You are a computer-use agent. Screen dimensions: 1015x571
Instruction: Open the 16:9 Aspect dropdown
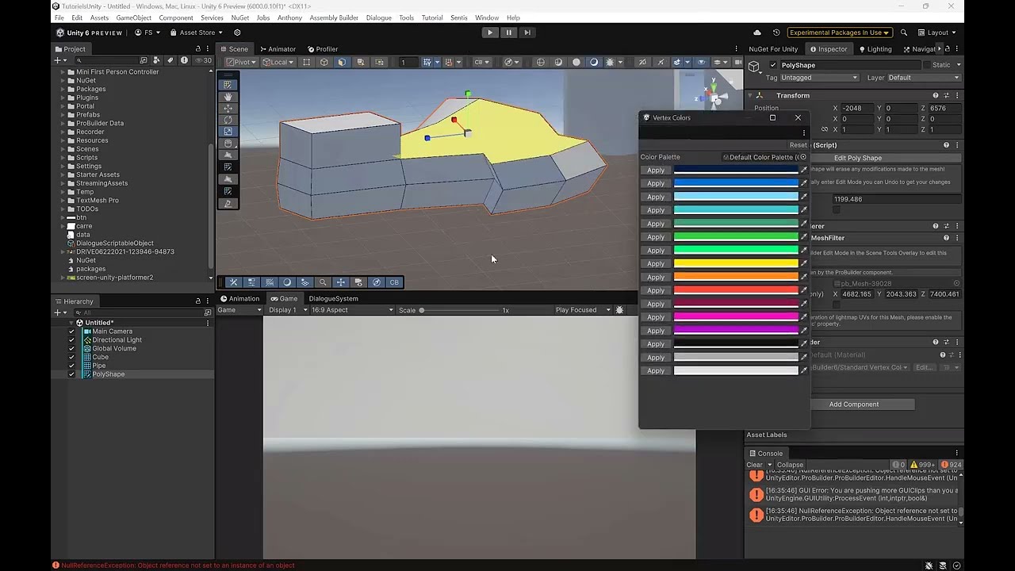352,310
